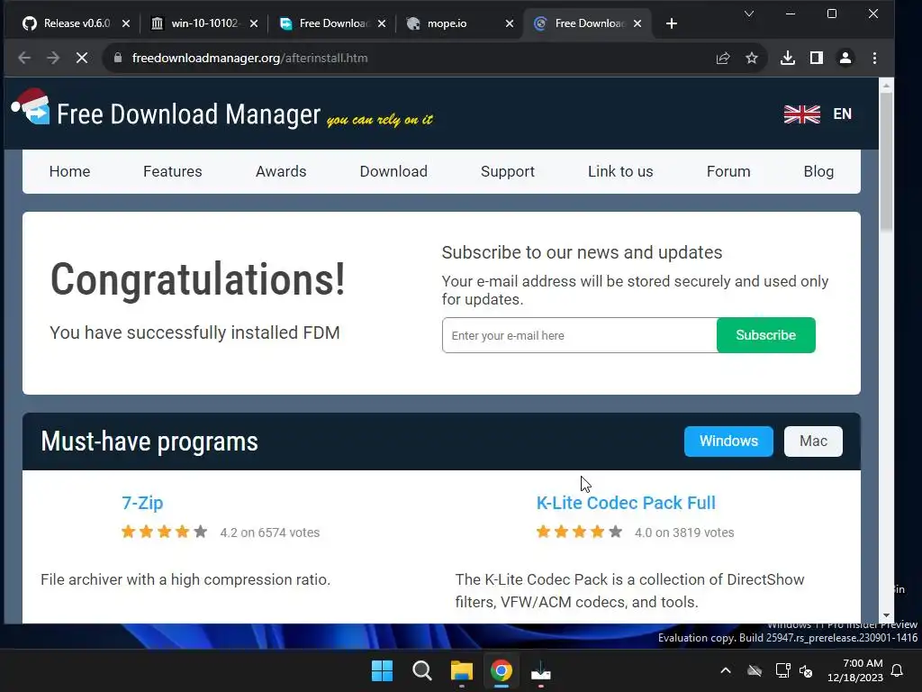Open the downloader app taskbar icon
Image resolution: width=922 pixels, height=692 pixels.
tap(540, 670)
